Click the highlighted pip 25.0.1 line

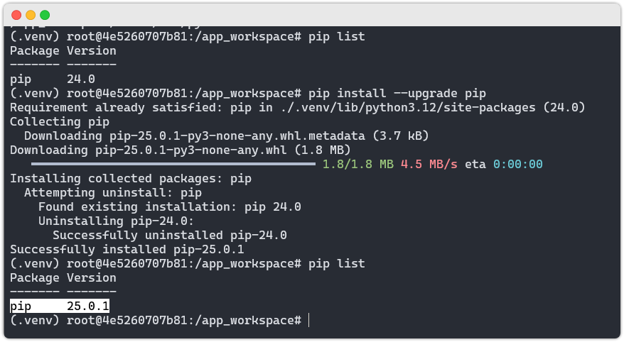tap(60, 307)
